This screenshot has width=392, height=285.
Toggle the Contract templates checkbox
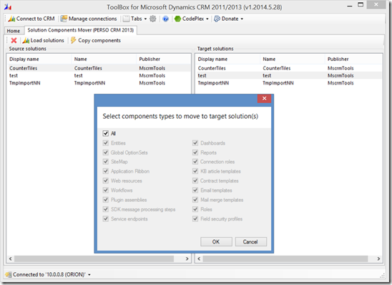tap(195, 180)
